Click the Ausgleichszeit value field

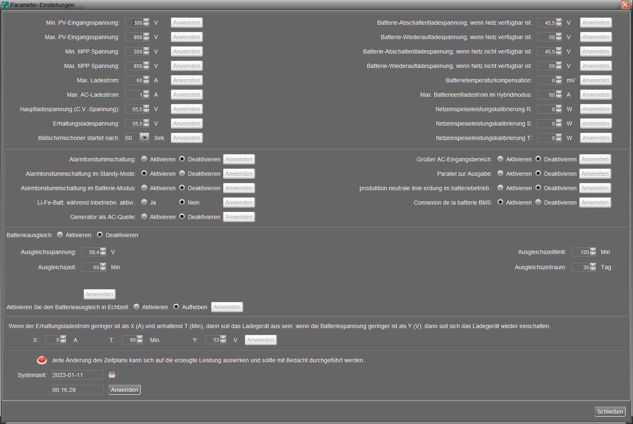click(x=90, y=267)
